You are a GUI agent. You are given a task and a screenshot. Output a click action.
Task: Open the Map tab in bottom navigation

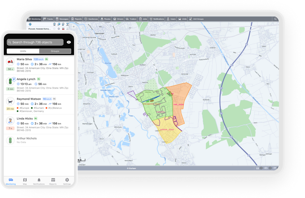tap(25, 181)
